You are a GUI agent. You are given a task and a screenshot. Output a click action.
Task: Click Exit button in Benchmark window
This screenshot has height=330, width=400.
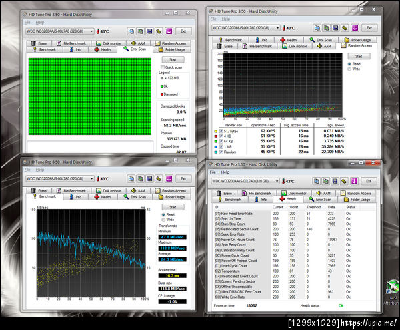coord(183,178)
